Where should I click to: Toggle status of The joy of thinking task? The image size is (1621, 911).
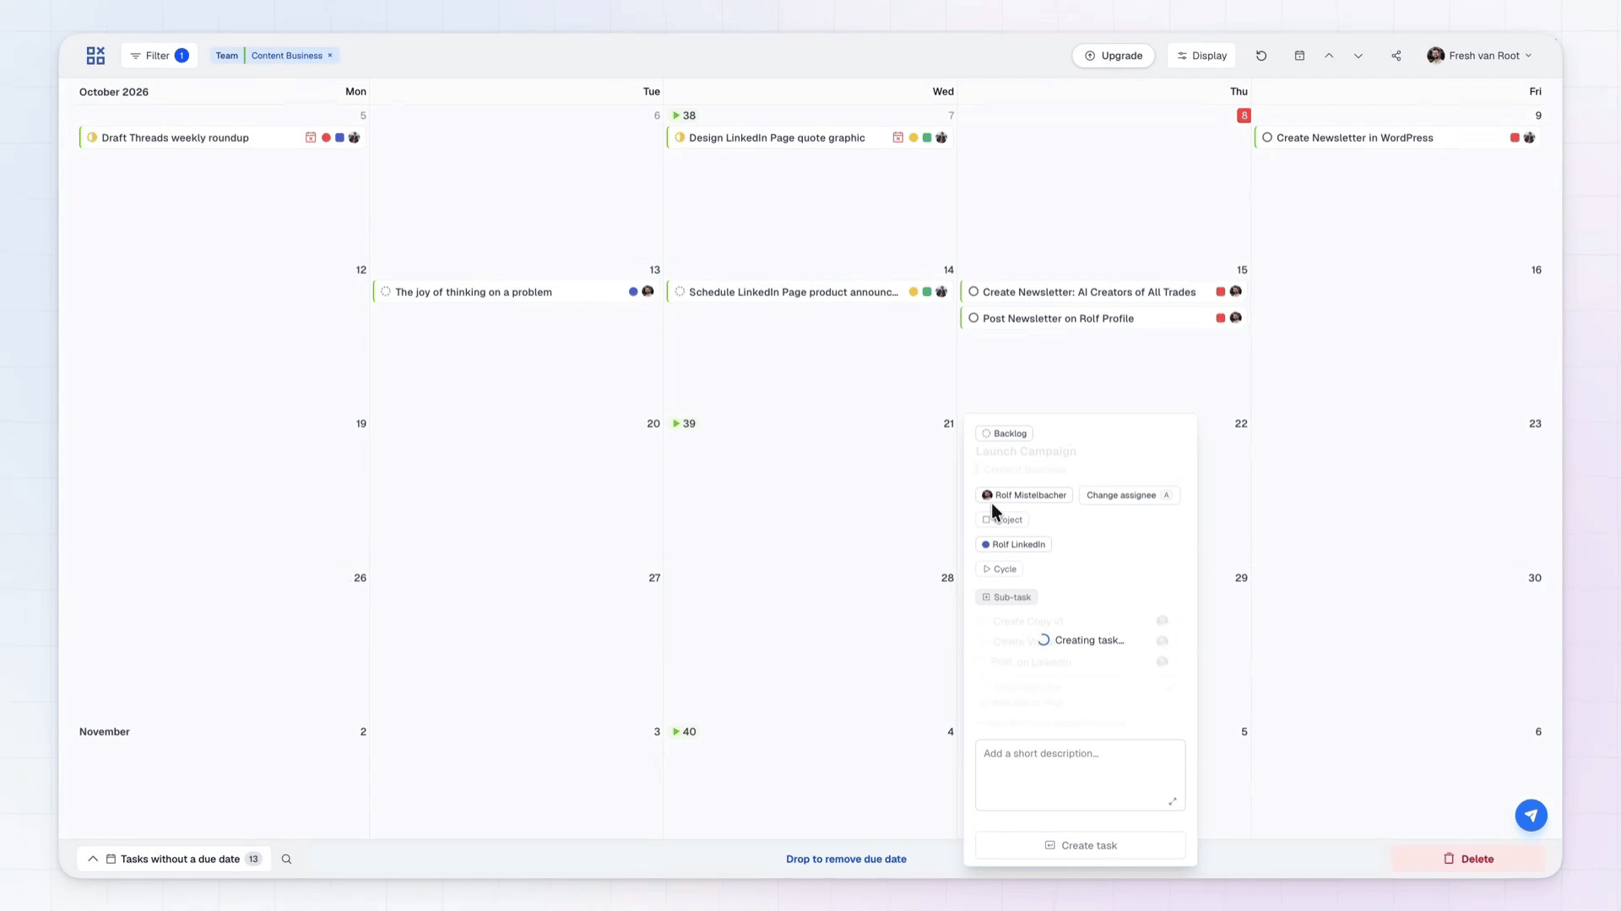coord(386,292)
